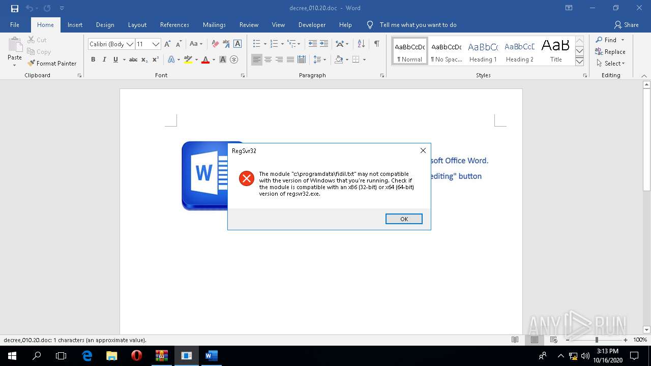Apply the Title style
651x366 pixels.
[556, 52]
